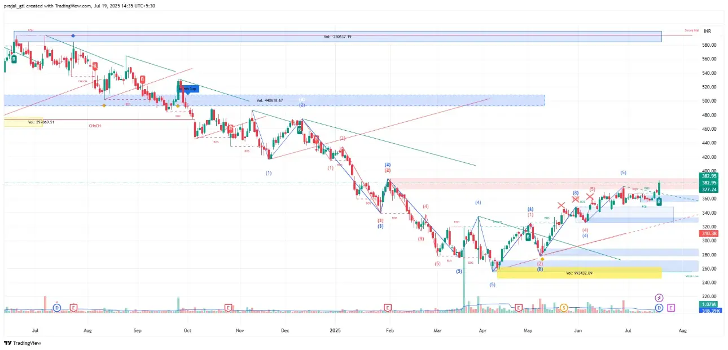Select the green B marker near May 300 level

pos(528,237)
